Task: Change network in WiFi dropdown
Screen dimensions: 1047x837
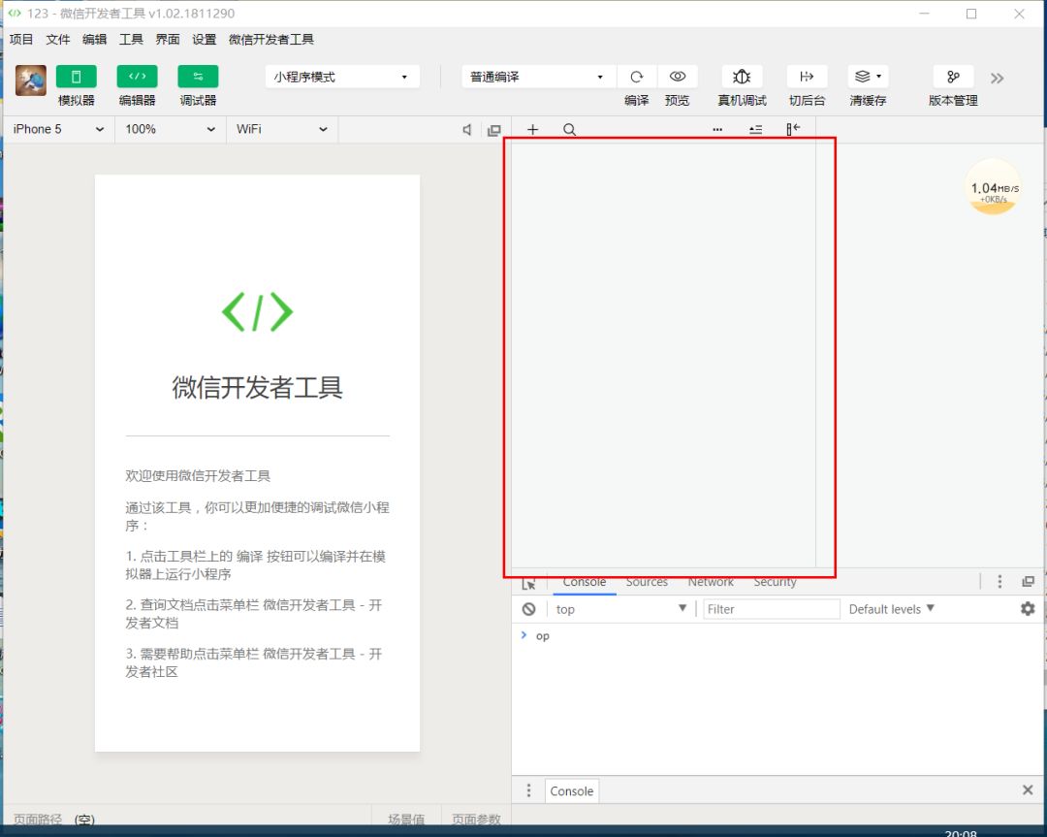Action: pos(282,129)
